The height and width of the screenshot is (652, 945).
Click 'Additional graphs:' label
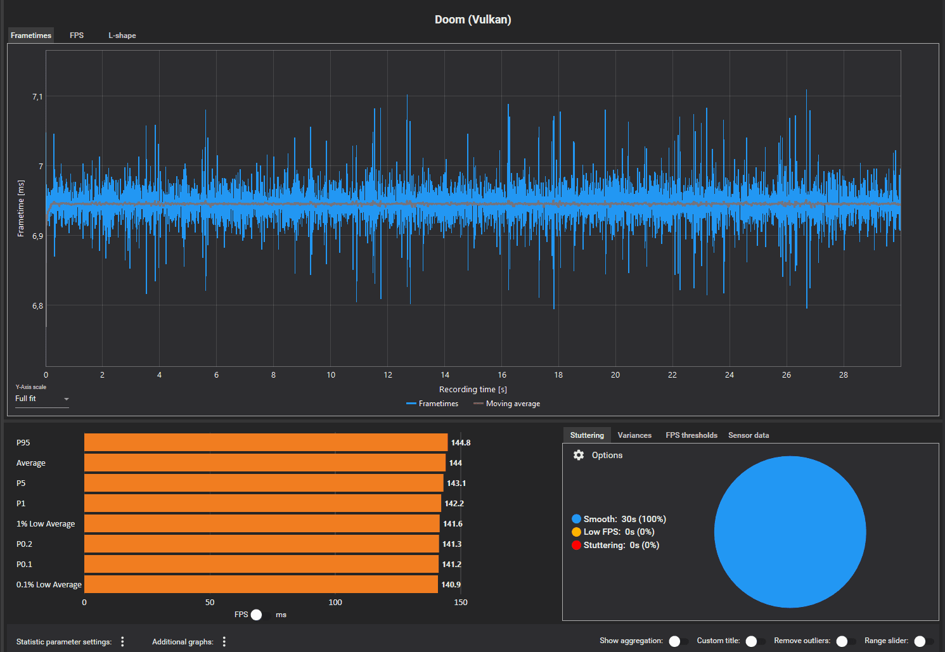183,642
